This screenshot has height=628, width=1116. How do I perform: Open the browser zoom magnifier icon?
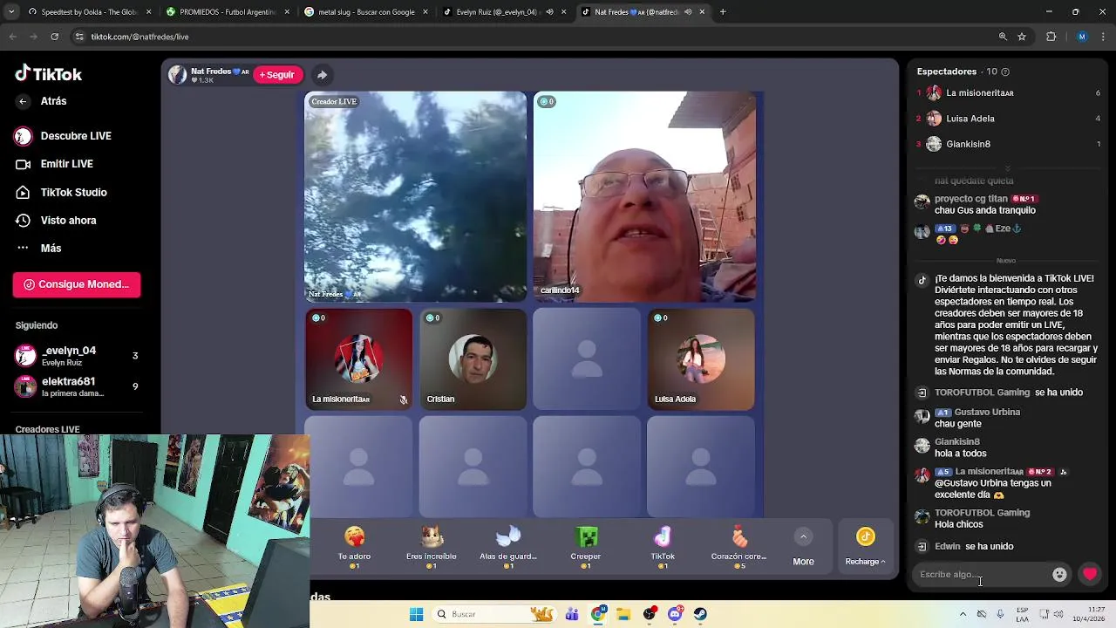(1003, 37)
